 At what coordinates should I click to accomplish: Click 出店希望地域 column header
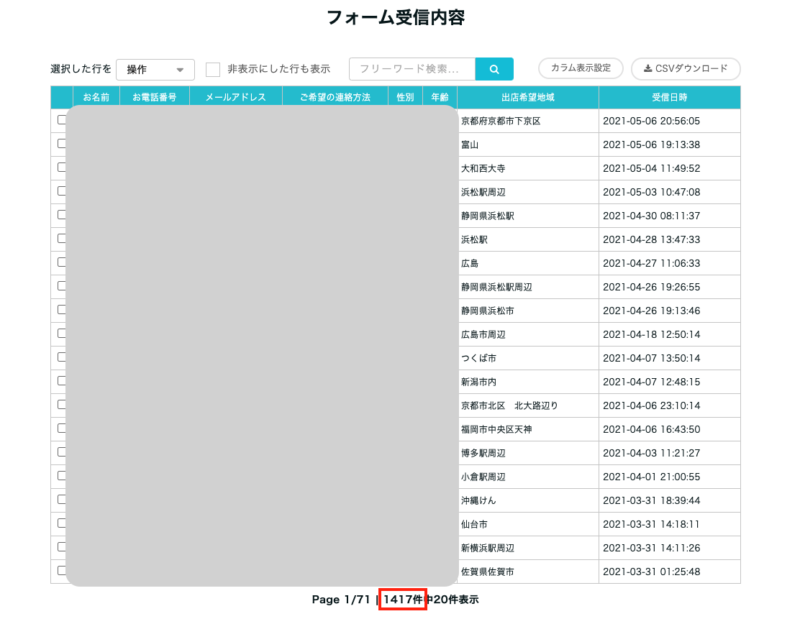pyautogui.click(x=527, y=97)
